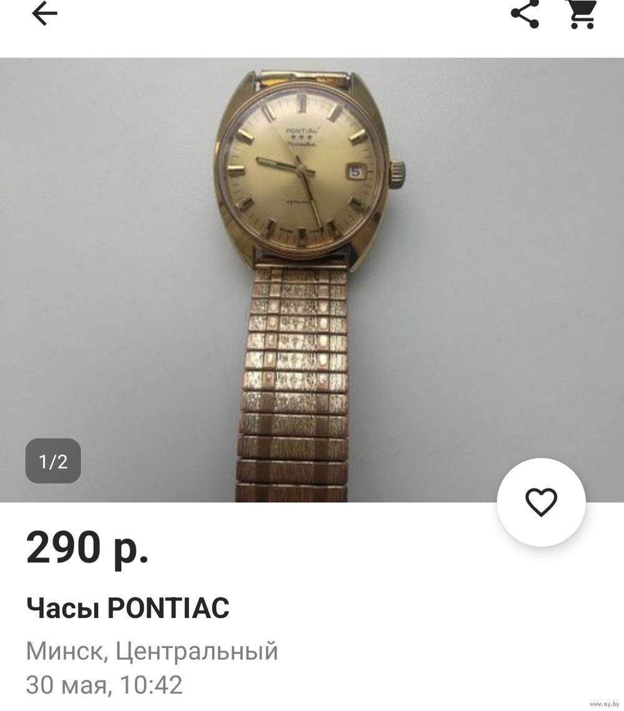
Task: Open the shopping cart icon
Action: pos(582,14)
